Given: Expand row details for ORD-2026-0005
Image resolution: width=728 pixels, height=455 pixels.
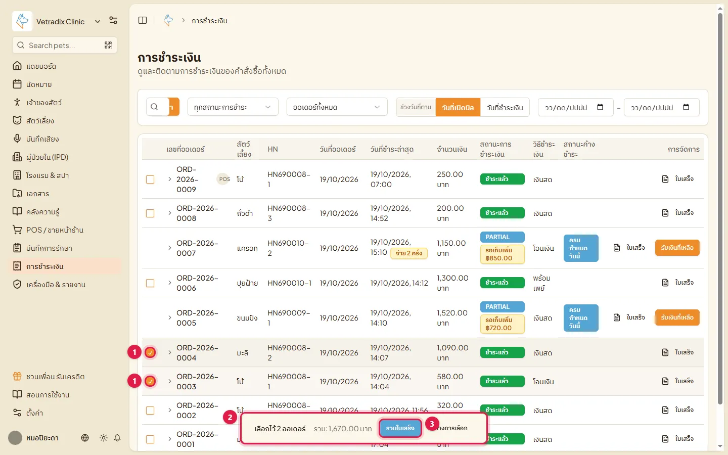Looking at the screenshot, I should [x=169, y=317].
